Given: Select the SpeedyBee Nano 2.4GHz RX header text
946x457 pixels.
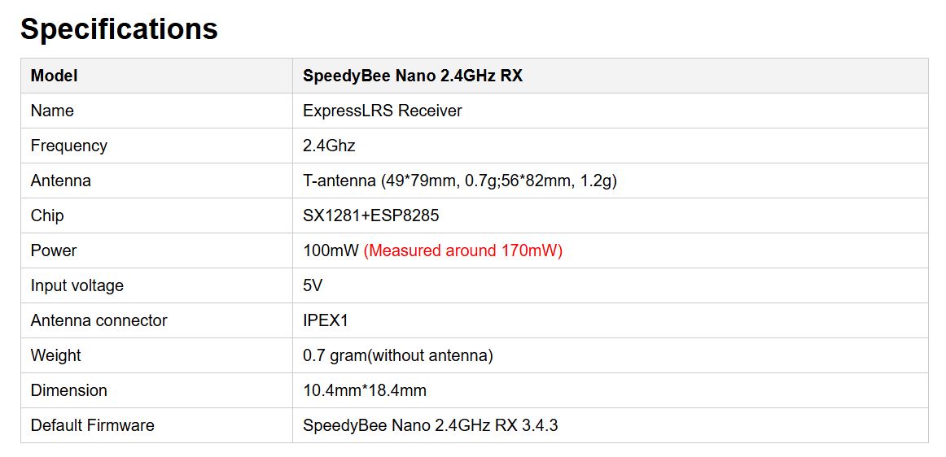Looking at the screenshot, I should point(412,76).
